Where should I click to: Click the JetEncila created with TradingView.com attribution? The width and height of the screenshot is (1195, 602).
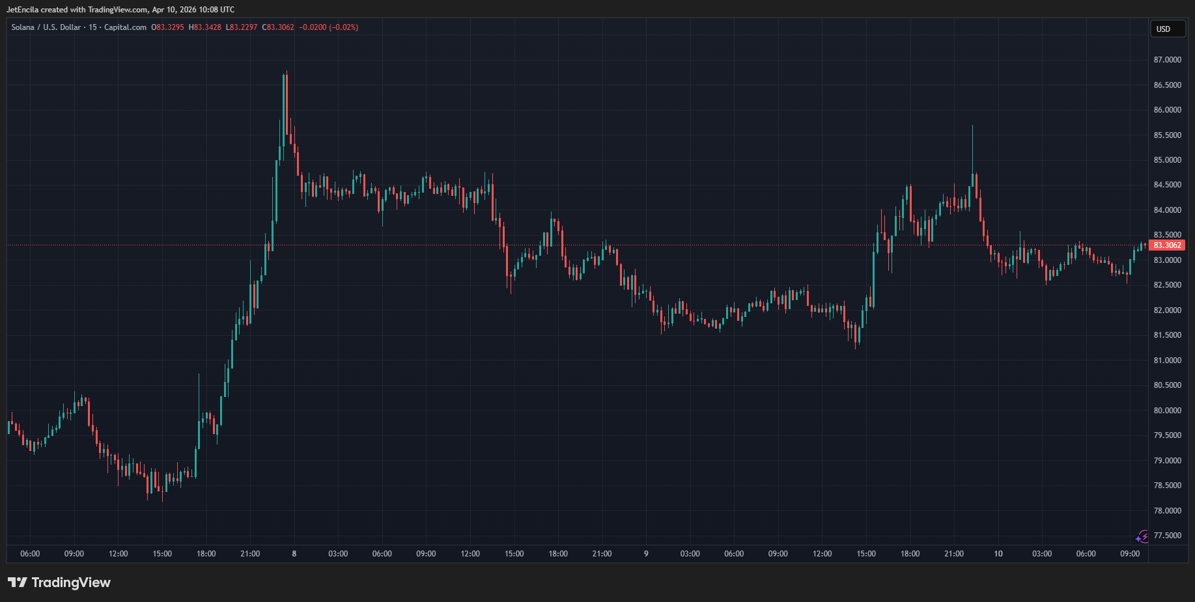120,10
